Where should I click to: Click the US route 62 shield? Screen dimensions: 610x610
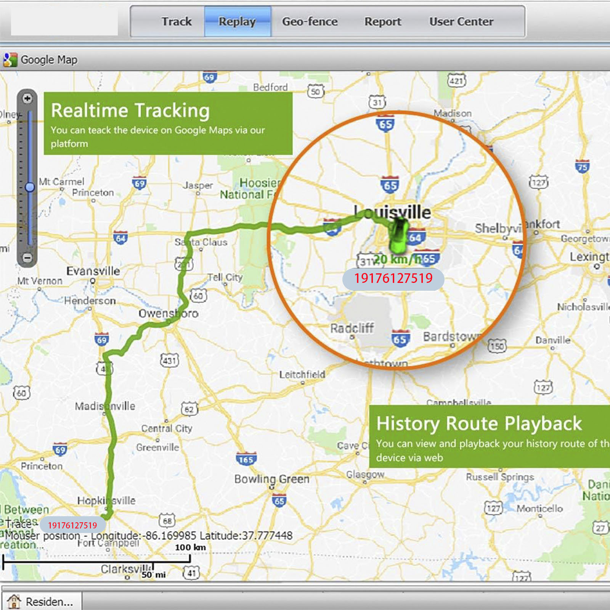click(189, 409)
